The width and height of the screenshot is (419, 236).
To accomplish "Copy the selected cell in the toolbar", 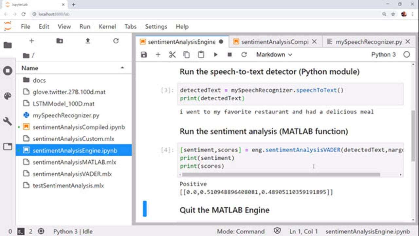I will click(187, 55).
